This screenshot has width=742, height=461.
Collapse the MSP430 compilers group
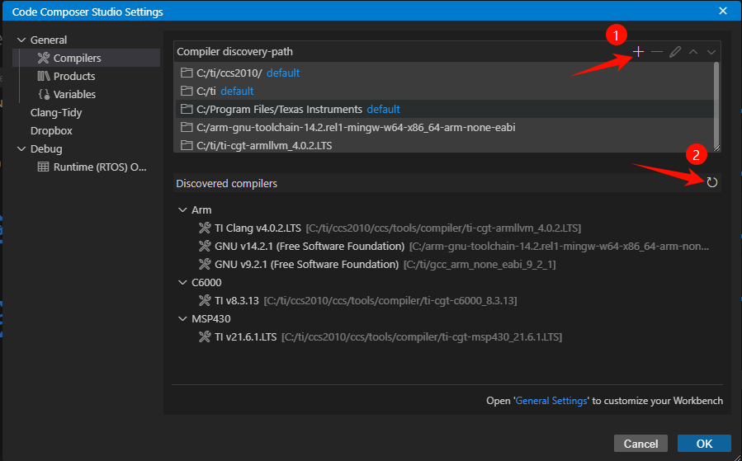click(x=182, y=318)
